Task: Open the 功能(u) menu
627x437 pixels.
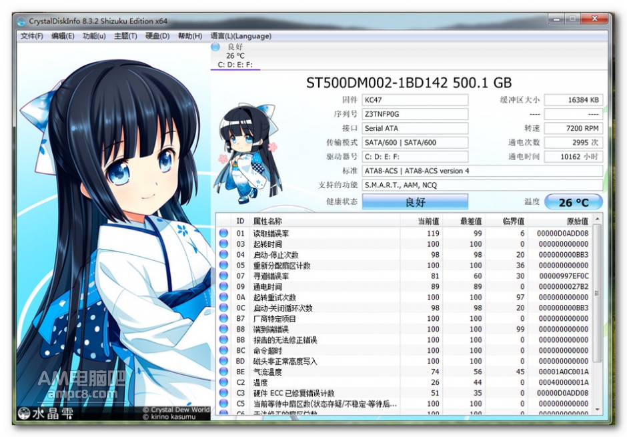Action: tap(94, 36)
